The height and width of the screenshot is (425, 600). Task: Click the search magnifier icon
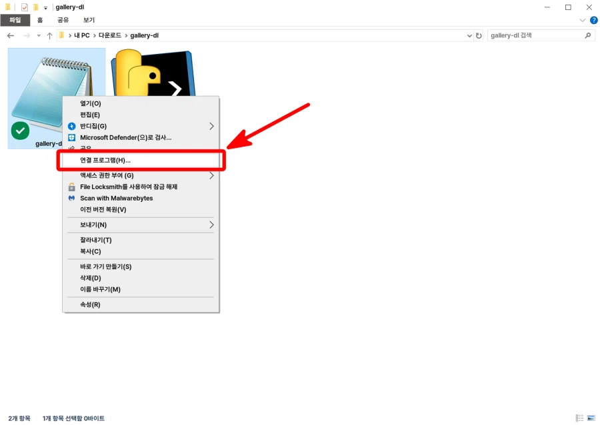(x=588, y=35)
